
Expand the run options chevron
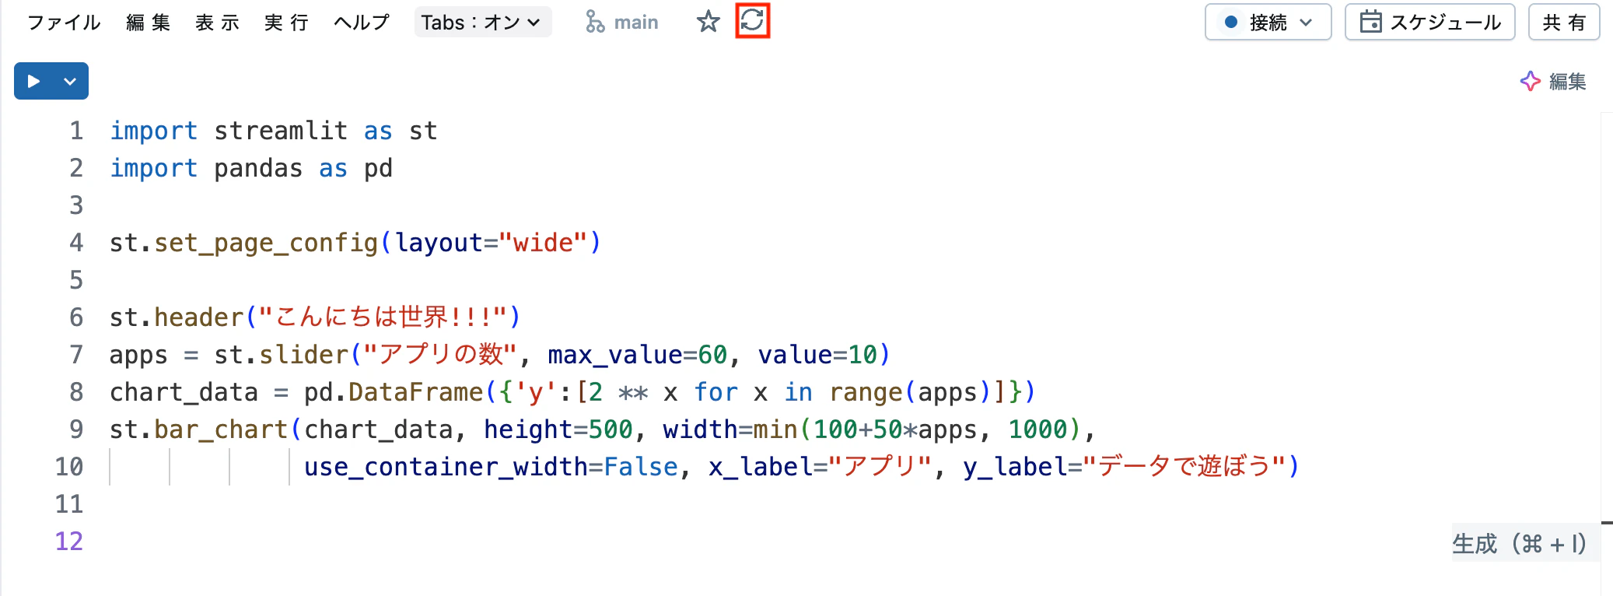(x=70, y=81)
